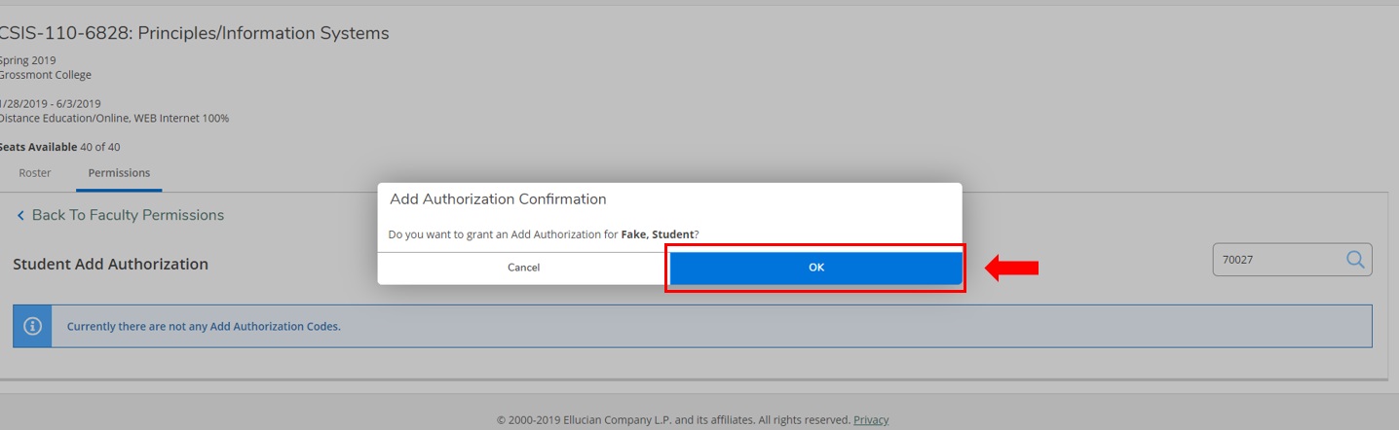Click the Student Add Authorization heading
This screenshot has height=430, width=1399.
110,264
